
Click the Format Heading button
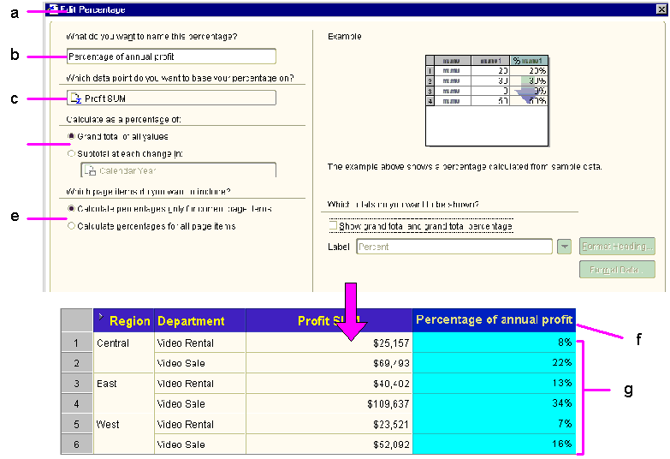(617, 246)
